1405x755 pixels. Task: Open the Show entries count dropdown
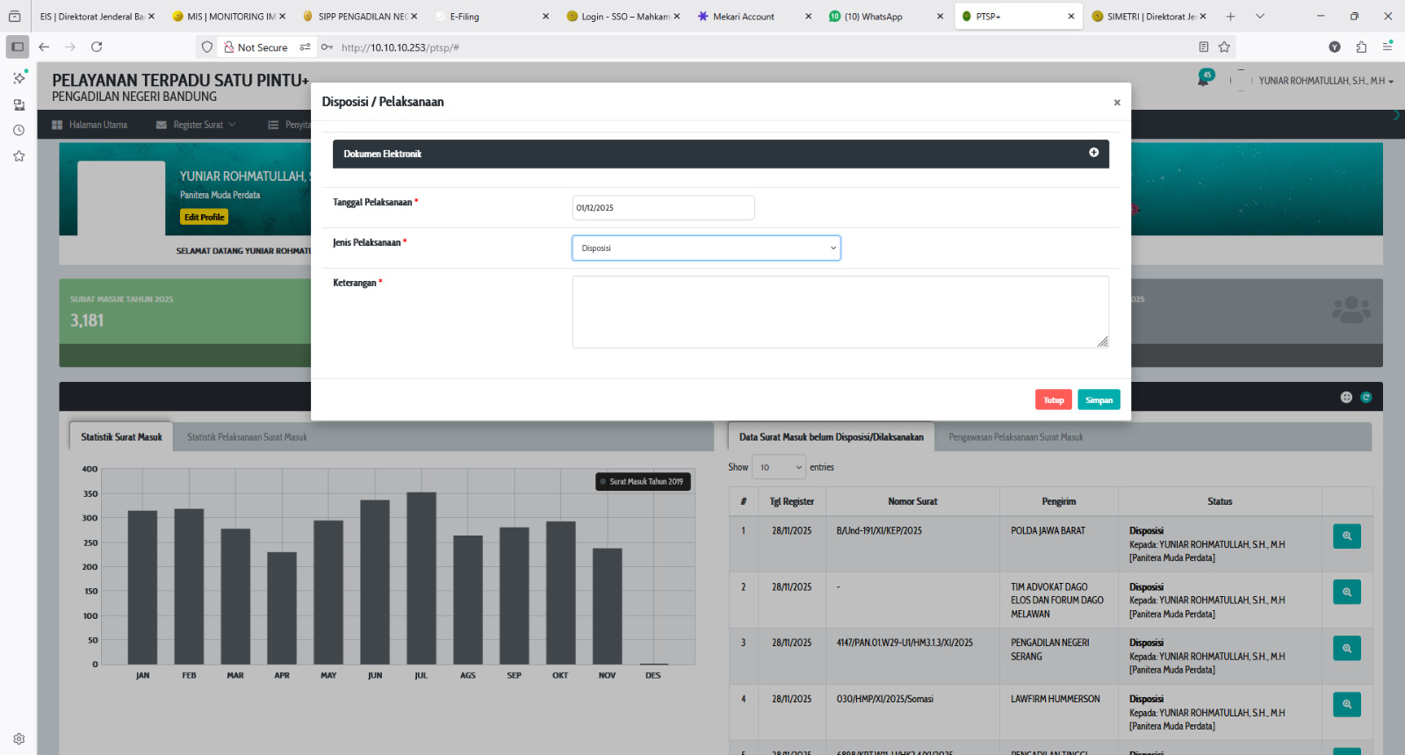pyautogui.click(x=778, y=467)
